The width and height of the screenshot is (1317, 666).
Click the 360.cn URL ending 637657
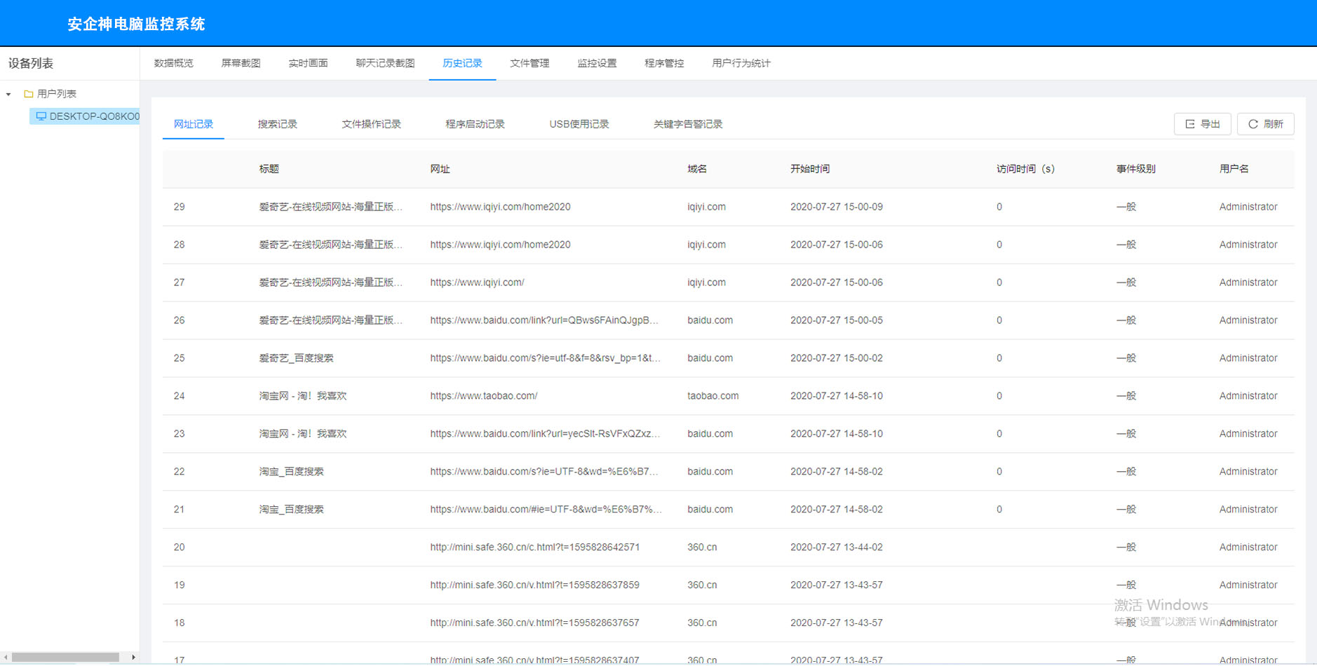click(534, 623)
